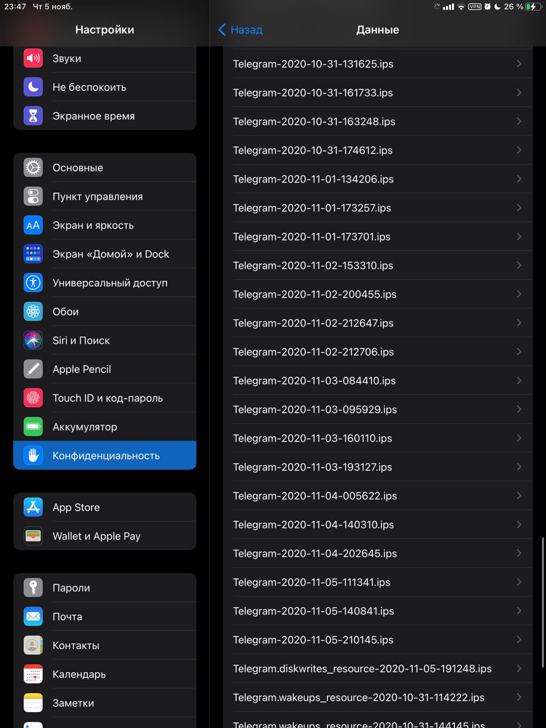Open chevron for Telegram-2020-10-31-163248.ips
This screenshot has height=728, width=546.
[x=519, y=121]
